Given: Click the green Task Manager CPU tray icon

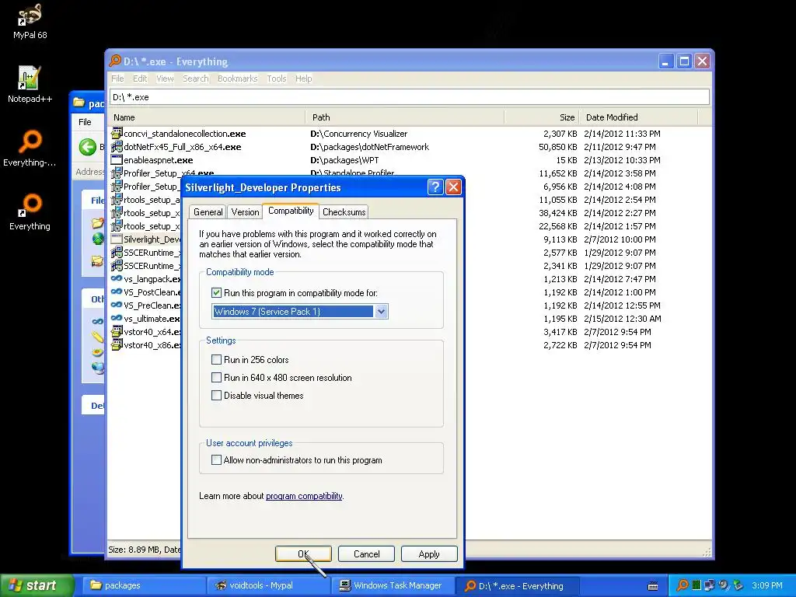Looking at the screenshot, I should (696, 585).
